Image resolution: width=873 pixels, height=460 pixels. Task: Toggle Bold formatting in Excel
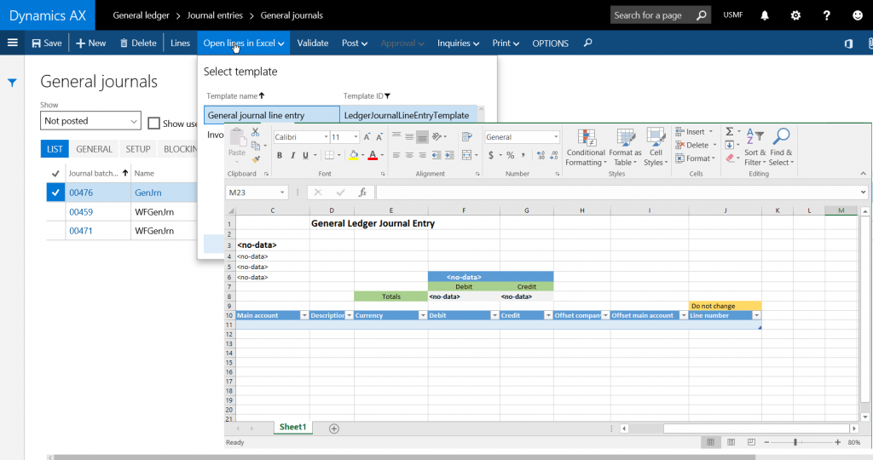[280, 155]
